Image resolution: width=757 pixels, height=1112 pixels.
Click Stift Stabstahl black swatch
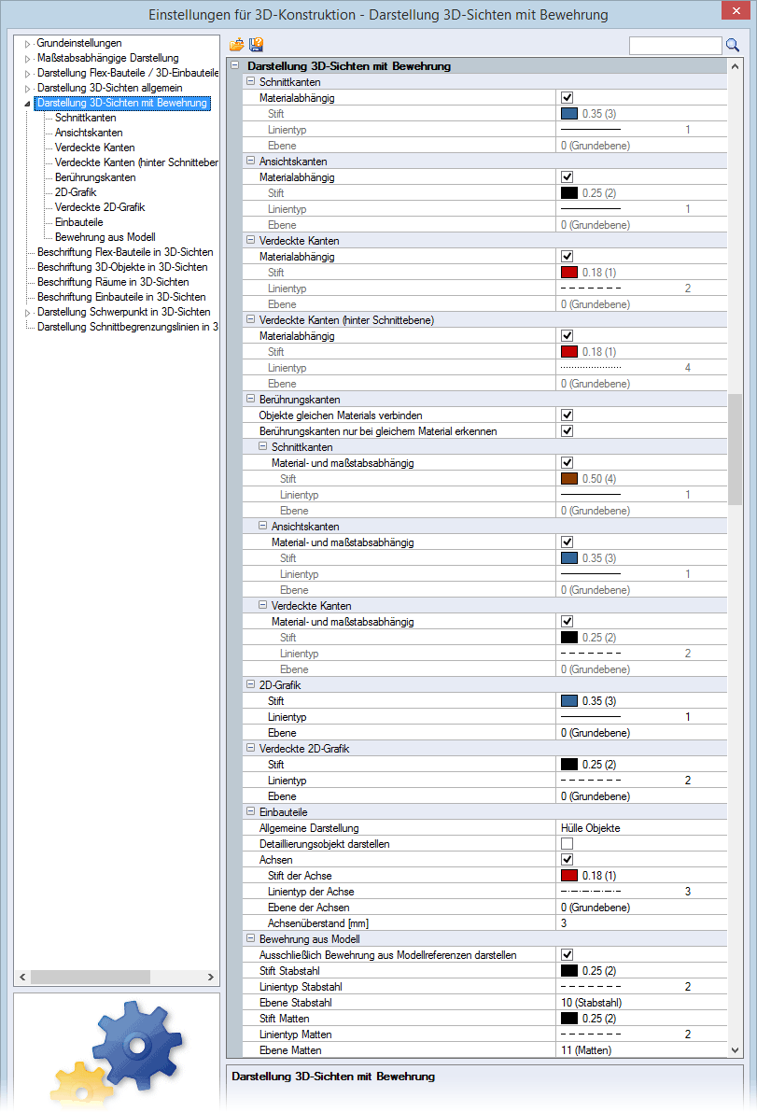coord(569,971)
